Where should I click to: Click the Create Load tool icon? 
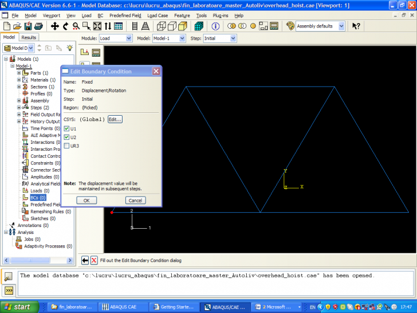[85, 52]
